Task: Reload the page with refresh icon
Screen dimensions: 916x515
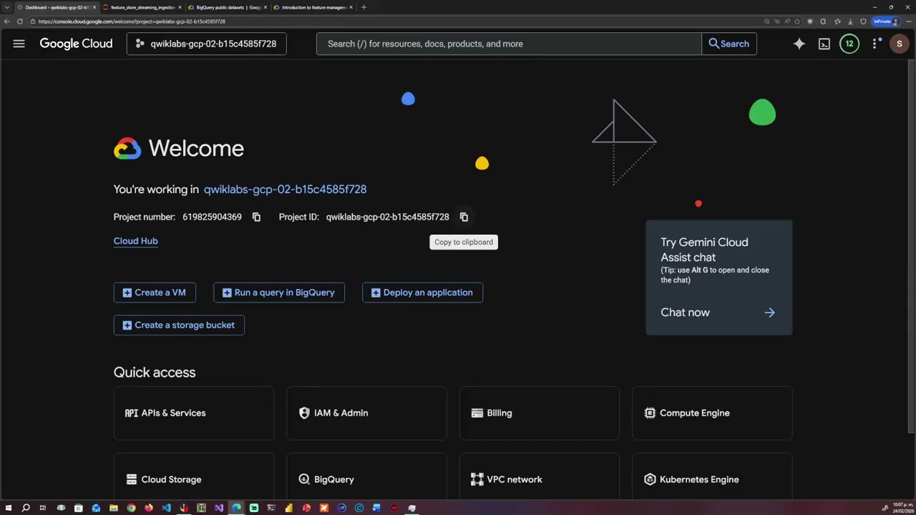Action: (x=20, y=21)
